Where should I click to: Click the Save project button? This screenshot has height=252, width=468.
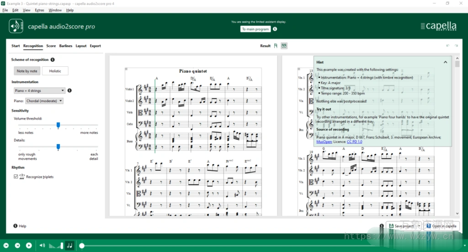pos(401,226)
